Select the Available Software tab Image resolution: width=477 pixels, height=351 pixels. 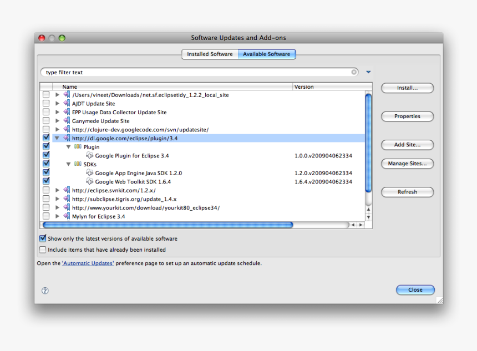[x=266, y=54]
